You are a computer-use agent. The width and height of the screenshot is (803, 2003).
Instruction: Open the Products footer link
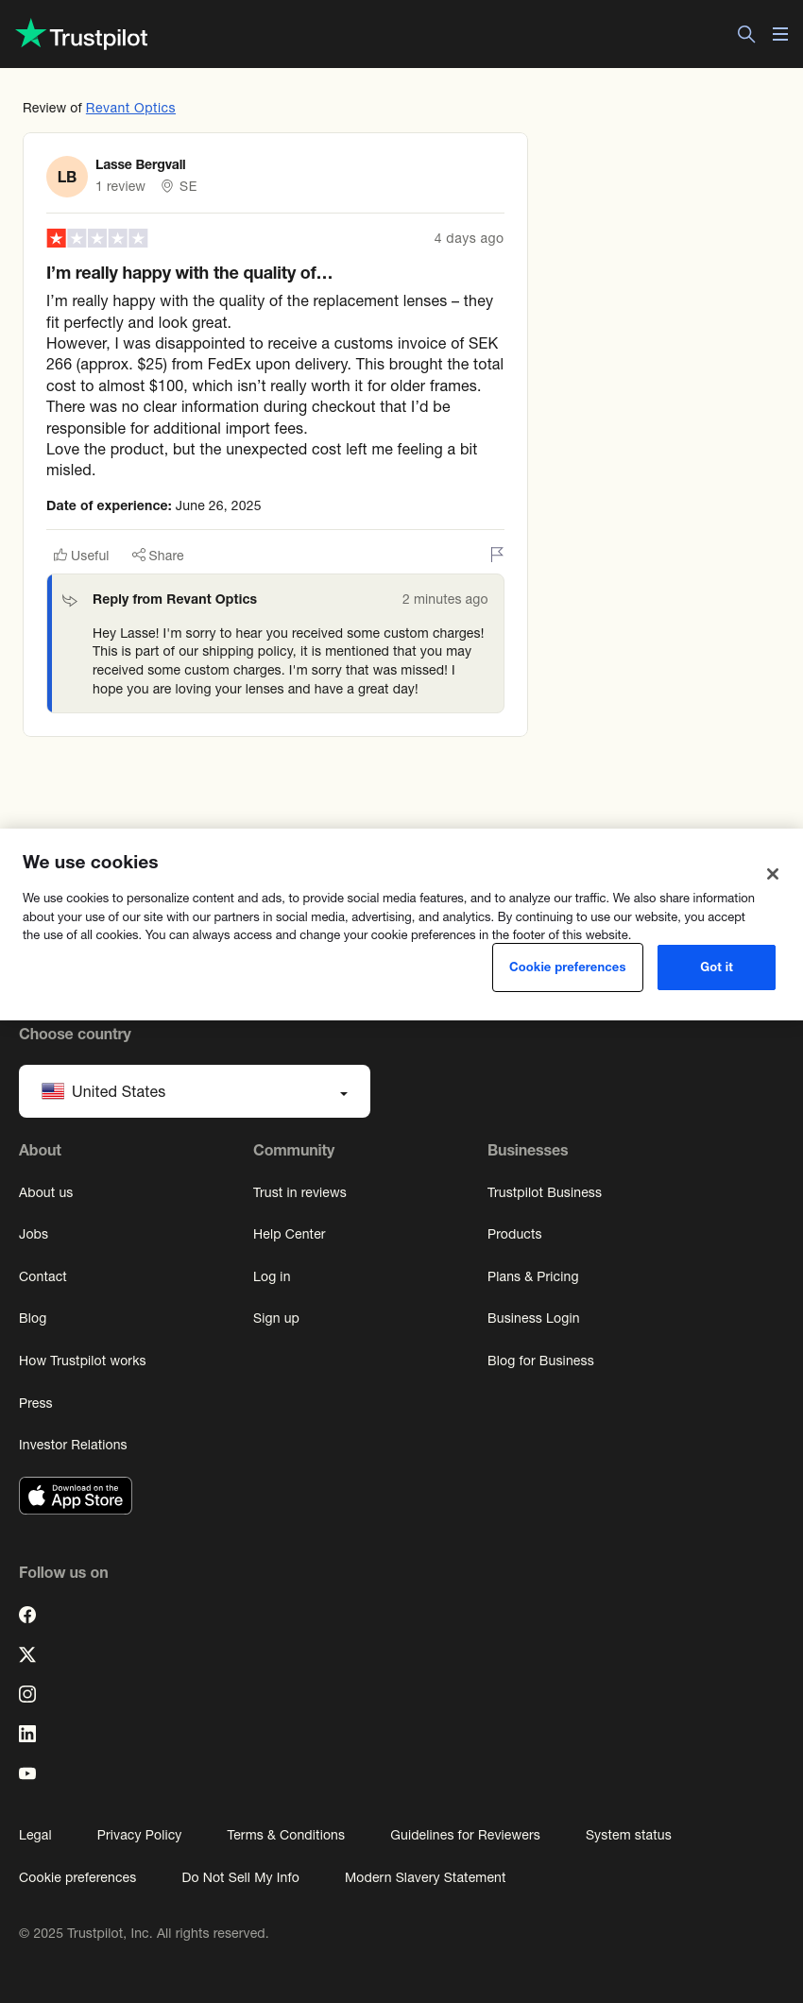coord(515,1234)
